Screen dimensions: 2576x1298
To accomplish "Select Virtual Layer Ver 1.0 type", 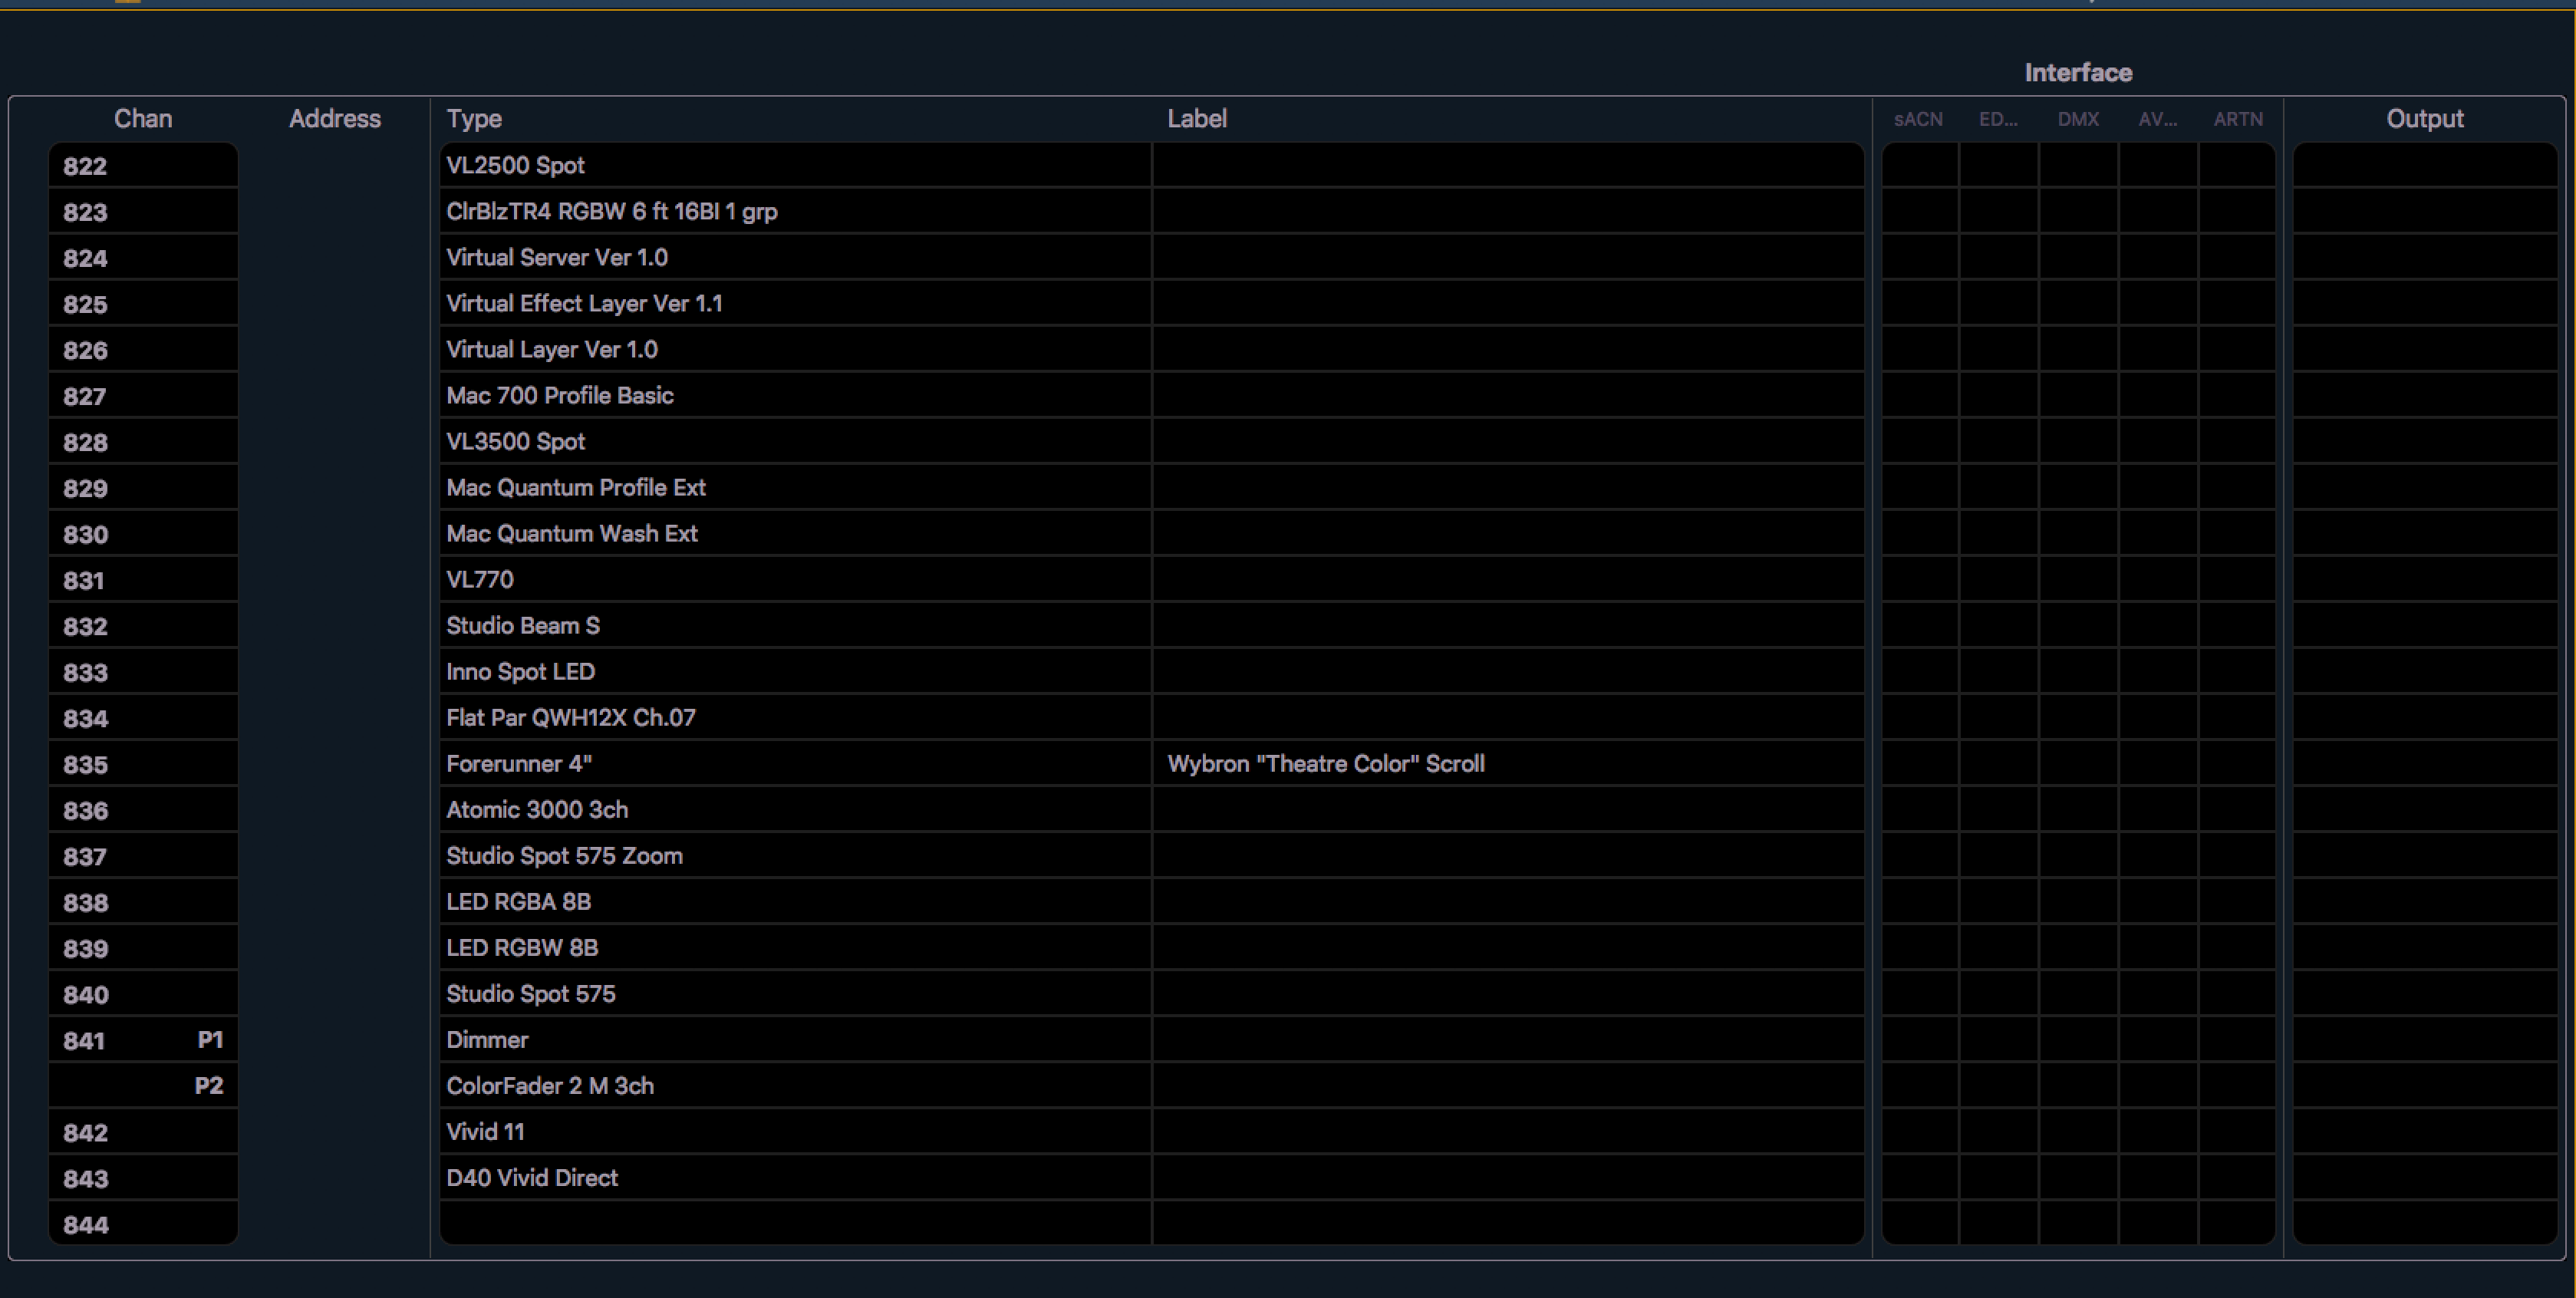I will (795, 350).
